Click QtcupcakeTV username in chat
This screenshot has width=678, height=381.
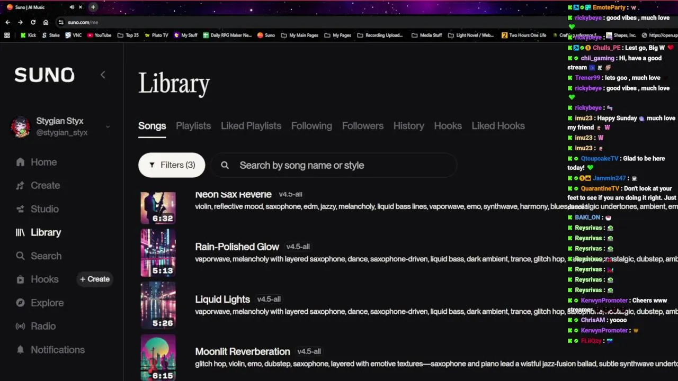pos(600,159)
